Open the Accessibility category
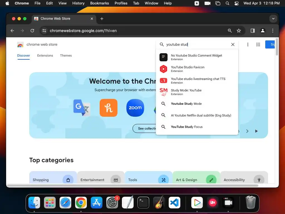This screenshot has height=214, width=285. 244,177
